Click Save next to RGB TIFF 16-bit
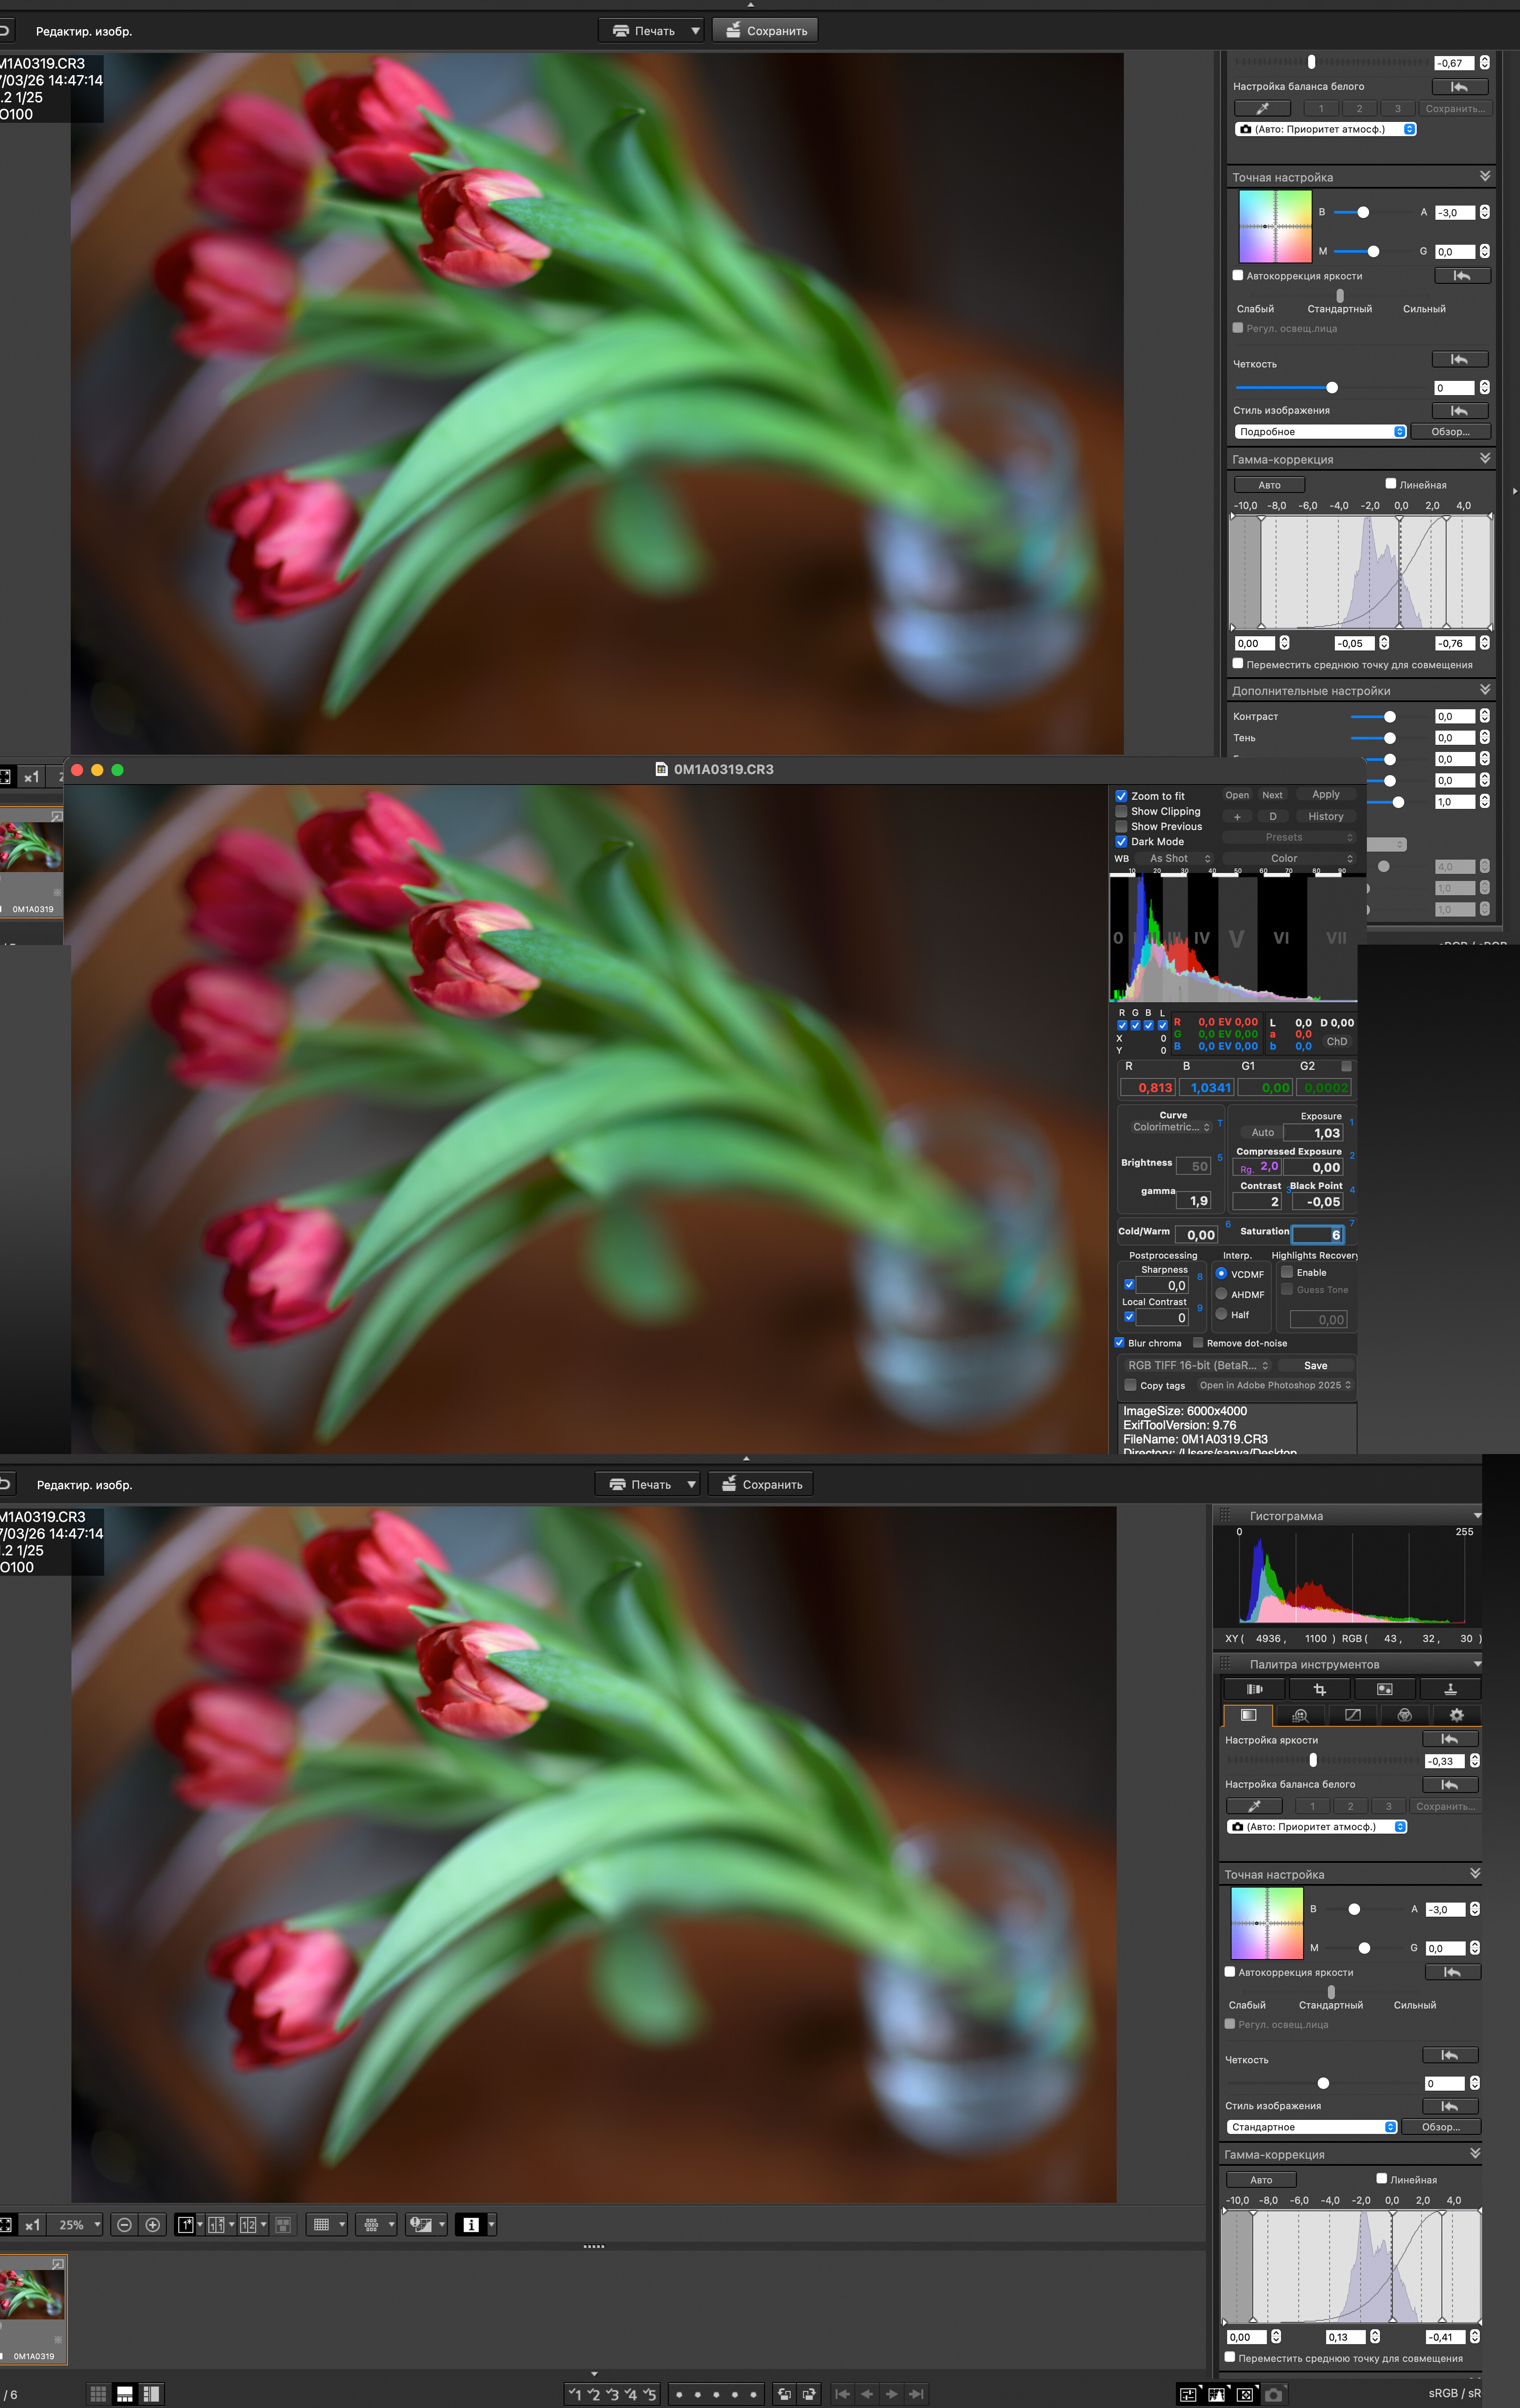Viewport: 1520px width, 2408px height. point(1316,1366)
